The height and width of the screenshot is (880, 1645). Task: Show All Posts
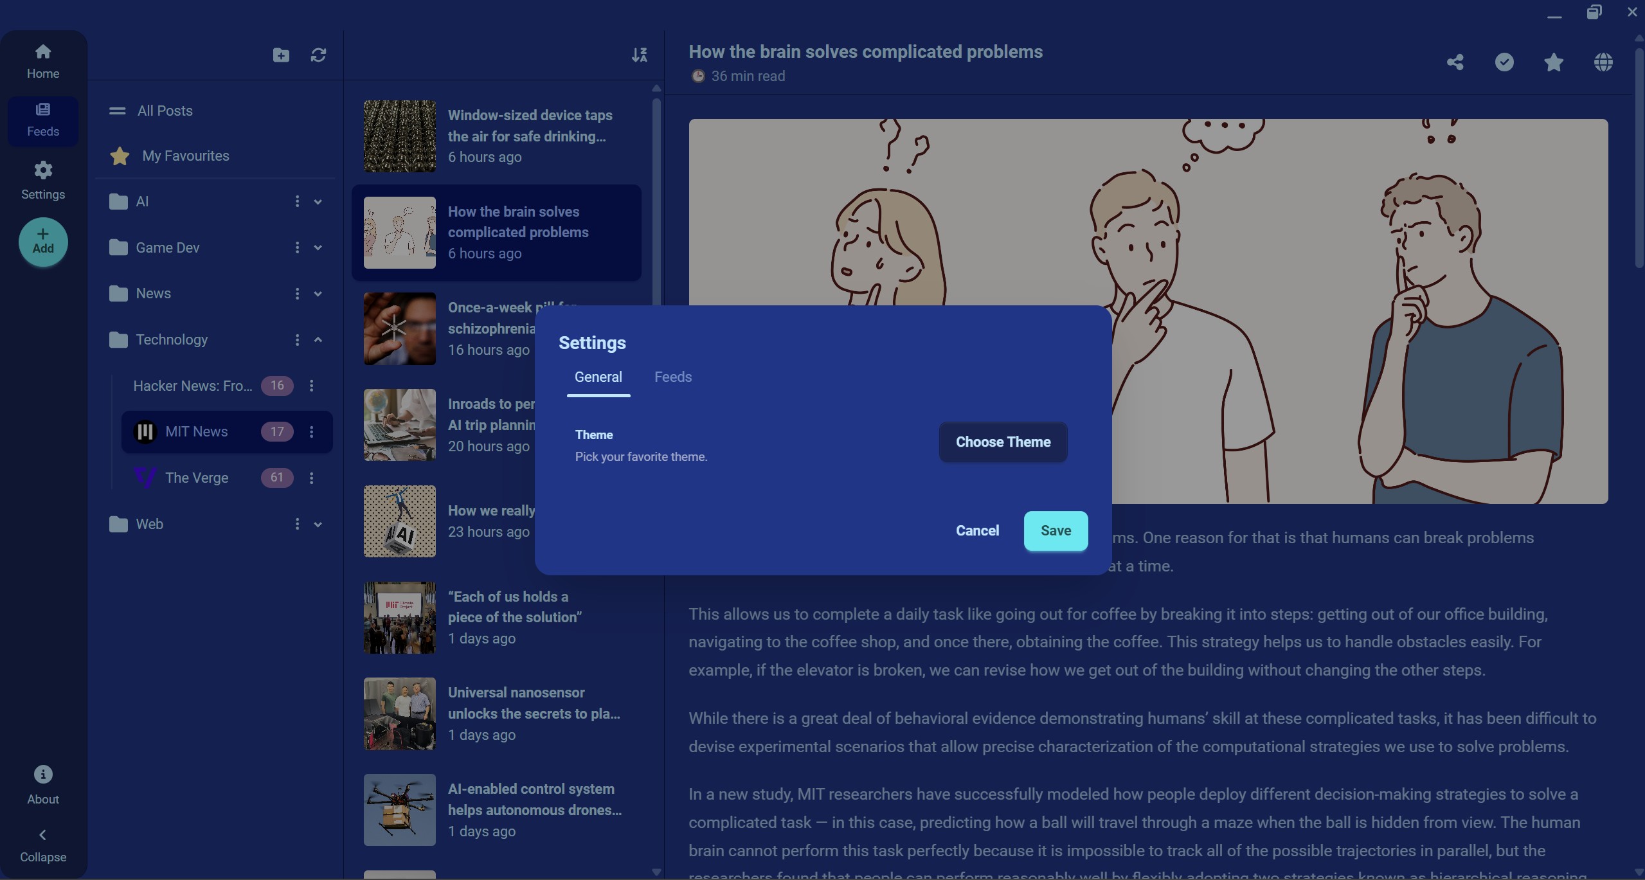[214, 111]
